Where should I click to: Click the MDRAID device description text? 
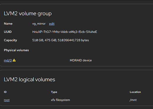point(81,60)
